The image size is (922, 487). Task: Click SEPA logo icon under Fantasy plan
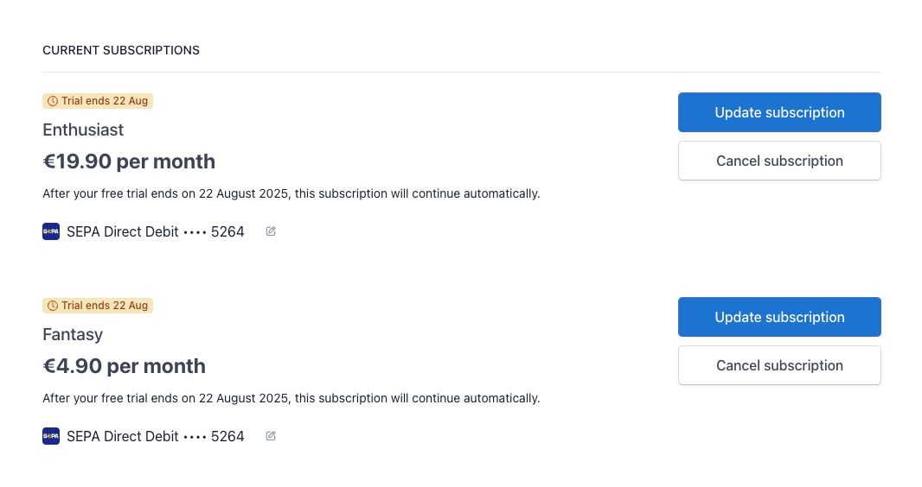point(51,436)
